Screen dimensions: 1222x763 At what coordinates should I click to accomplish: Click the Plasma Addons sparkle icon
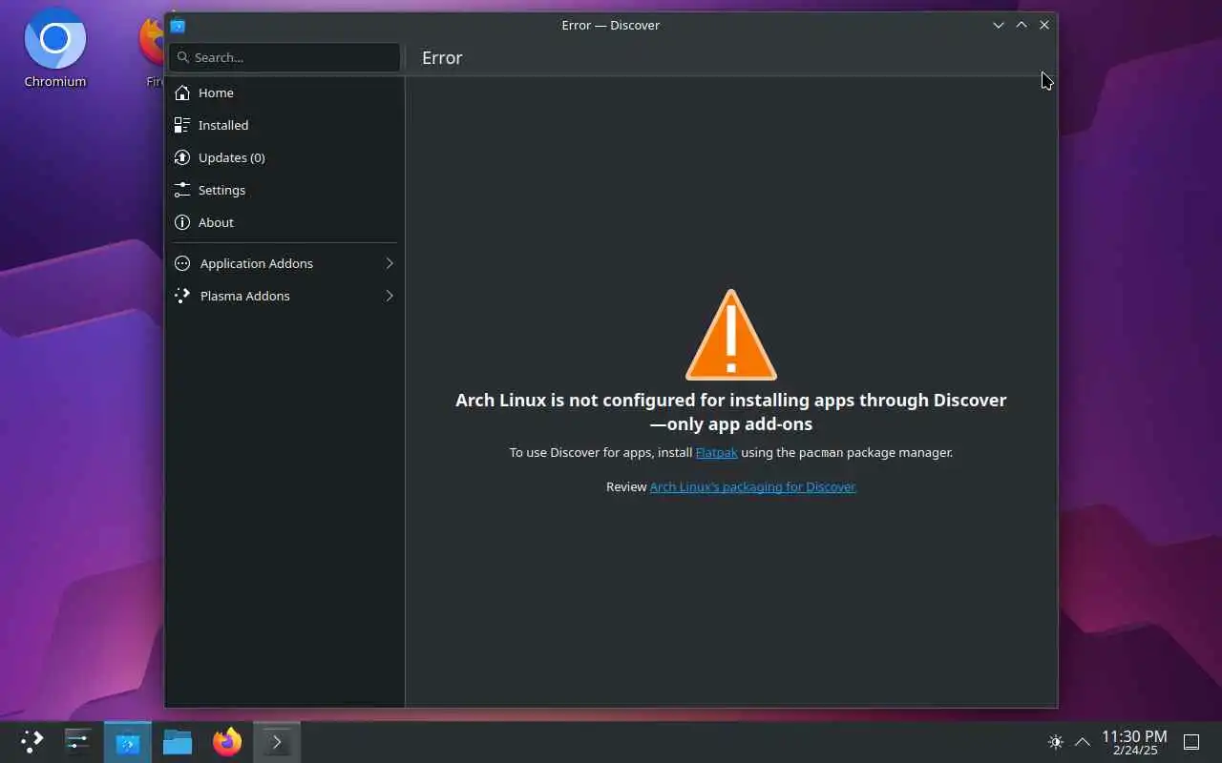182,296
